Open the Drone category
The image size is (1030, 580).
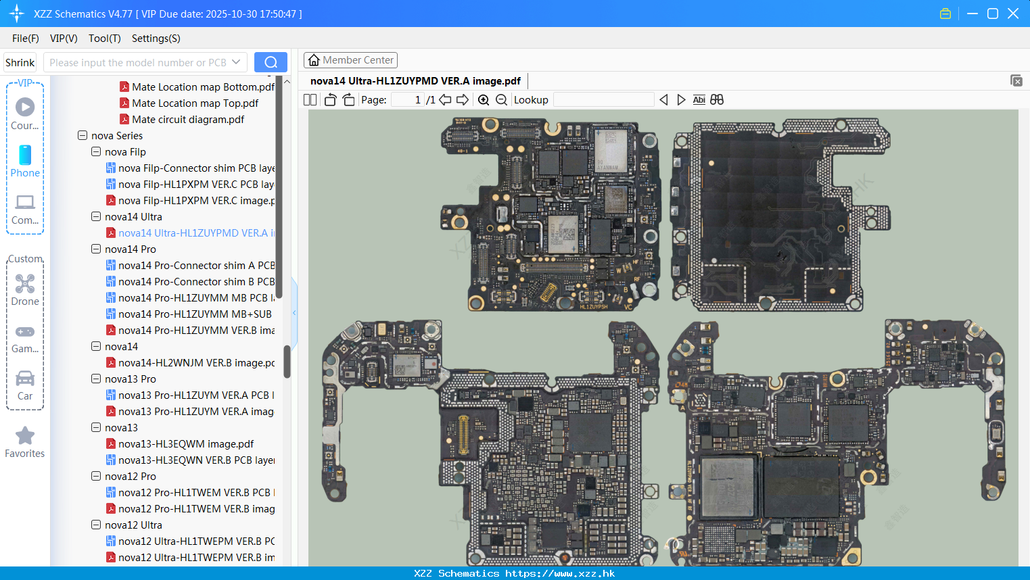[25, 290]
